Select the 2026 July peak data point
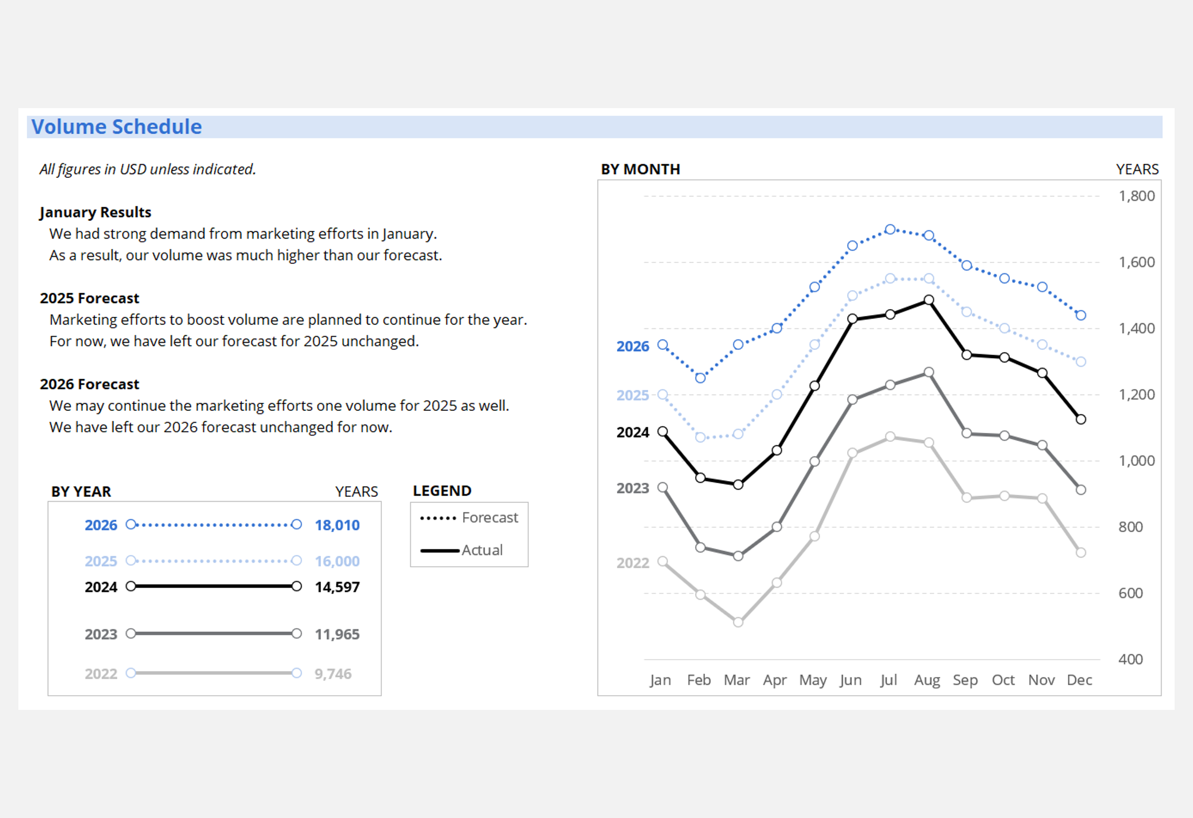 pos(890,229)
